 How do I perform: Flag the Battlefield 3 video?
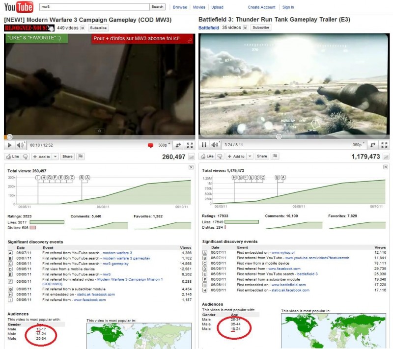pos(275,157)
